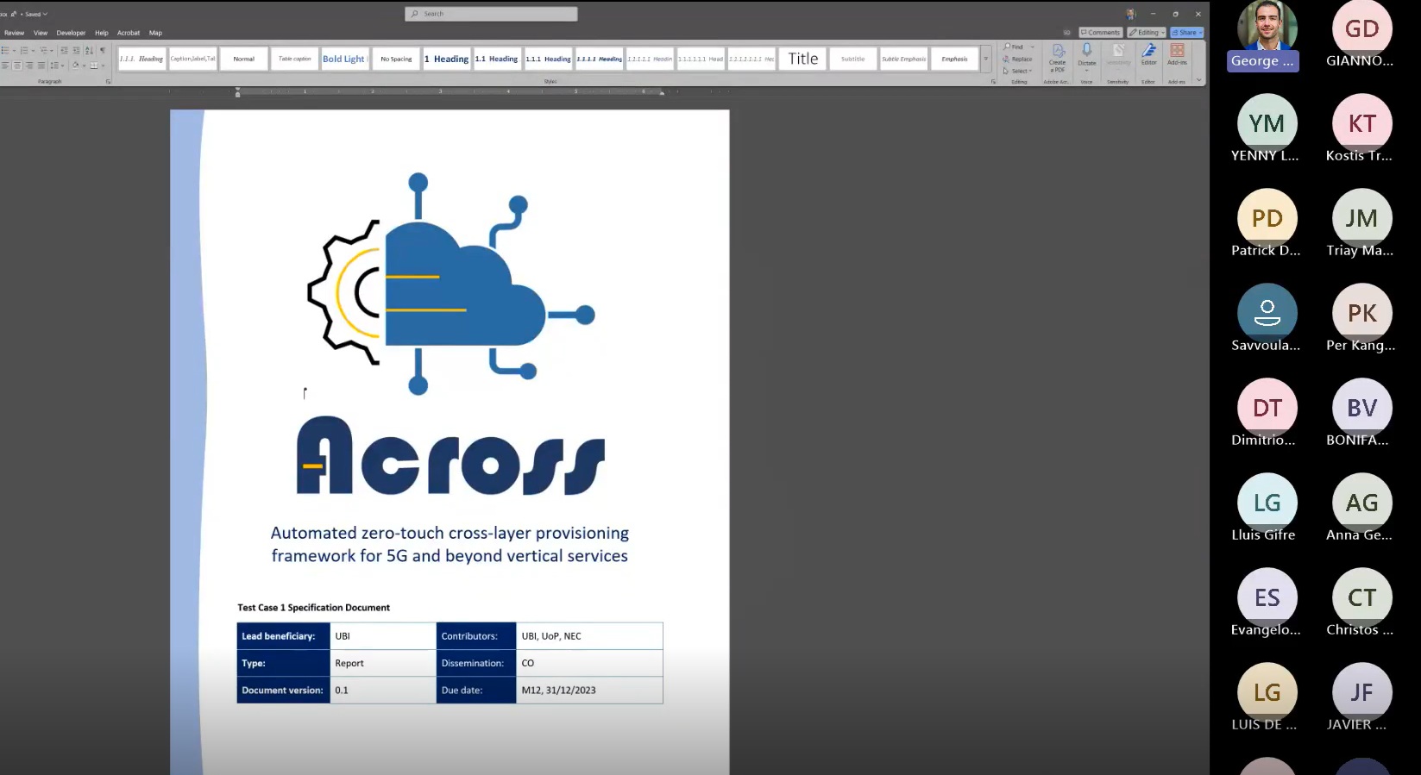The width and height of the screenshot is (1421, 775).
Task: Click in the Search box in title bar
Action: point(491,14)
